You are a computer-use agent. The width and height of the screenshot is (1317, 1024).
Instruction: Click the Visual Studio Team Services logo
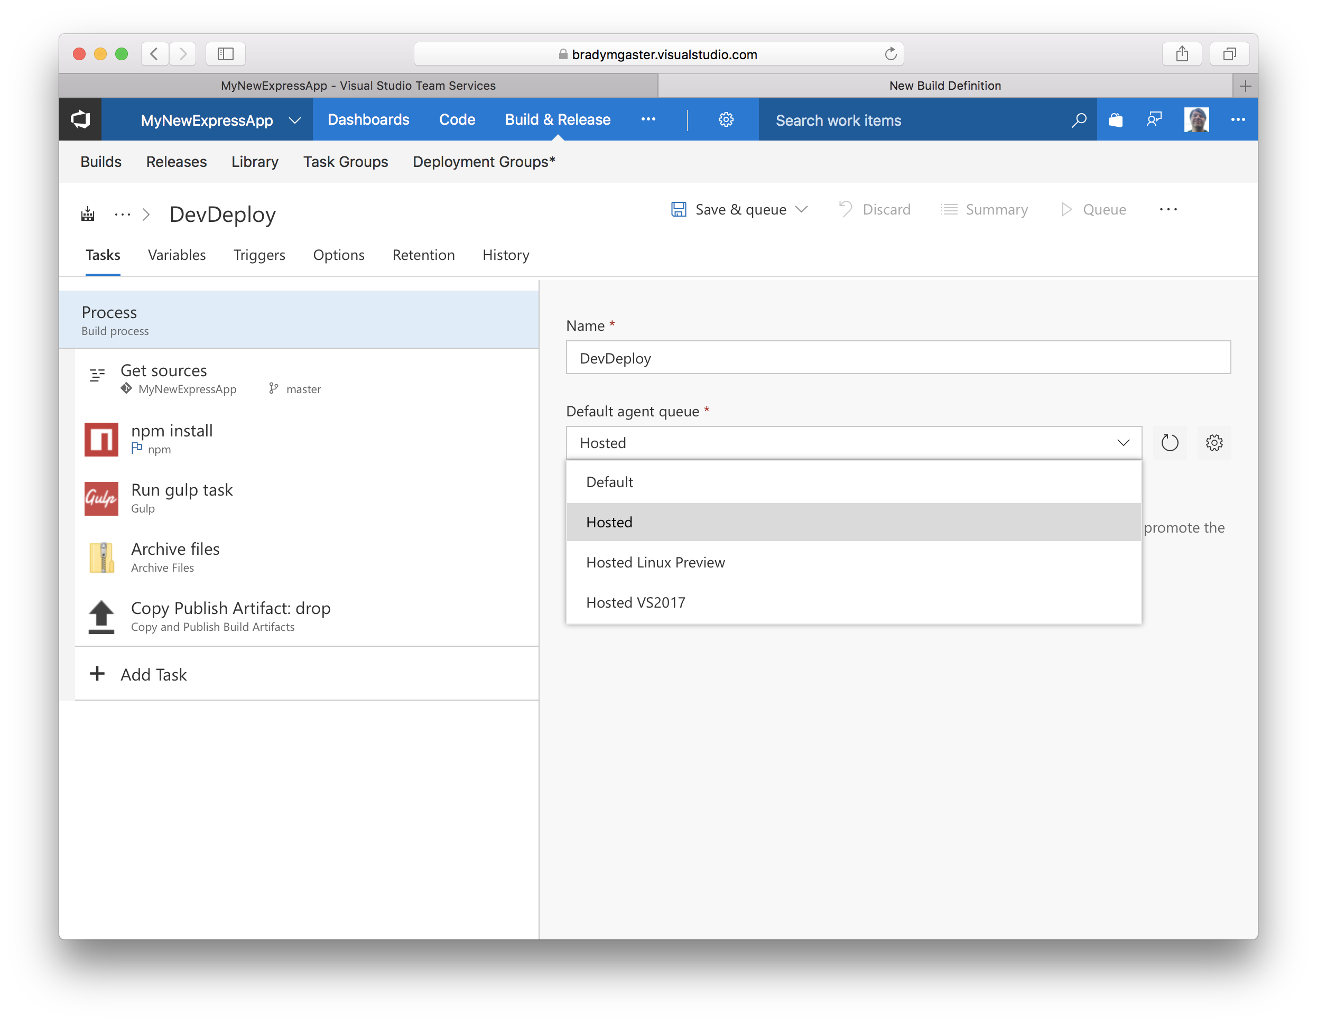(80, 119)
